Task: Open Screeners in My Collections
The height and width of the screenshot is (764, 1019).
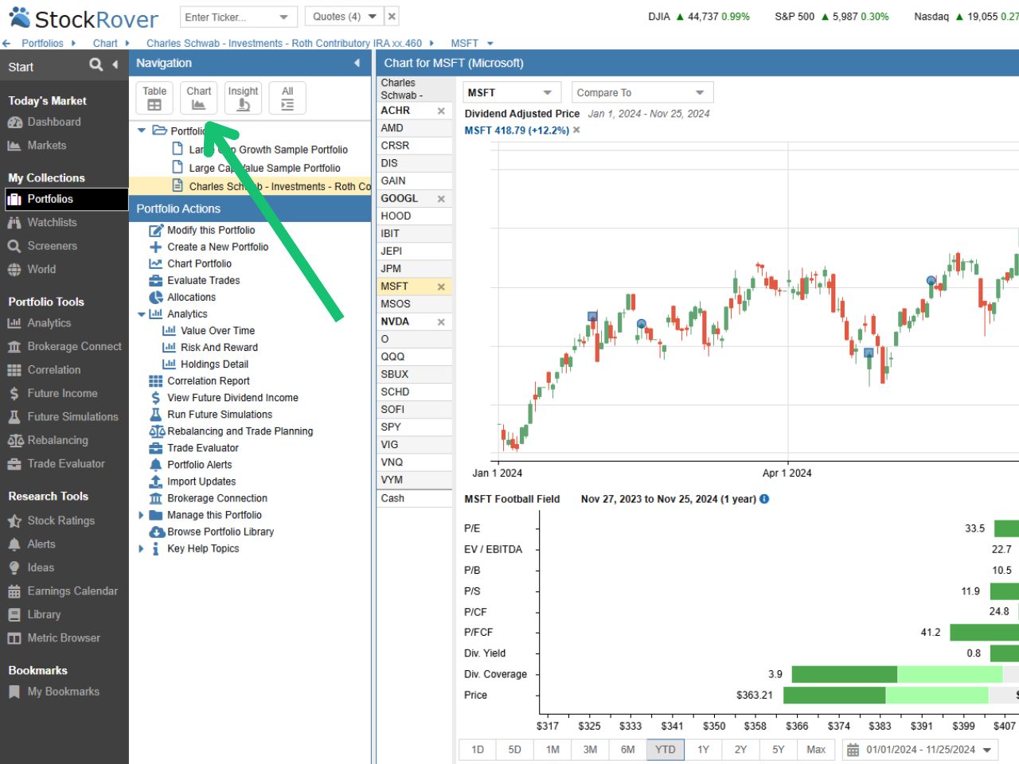Action: click(52, 246)
